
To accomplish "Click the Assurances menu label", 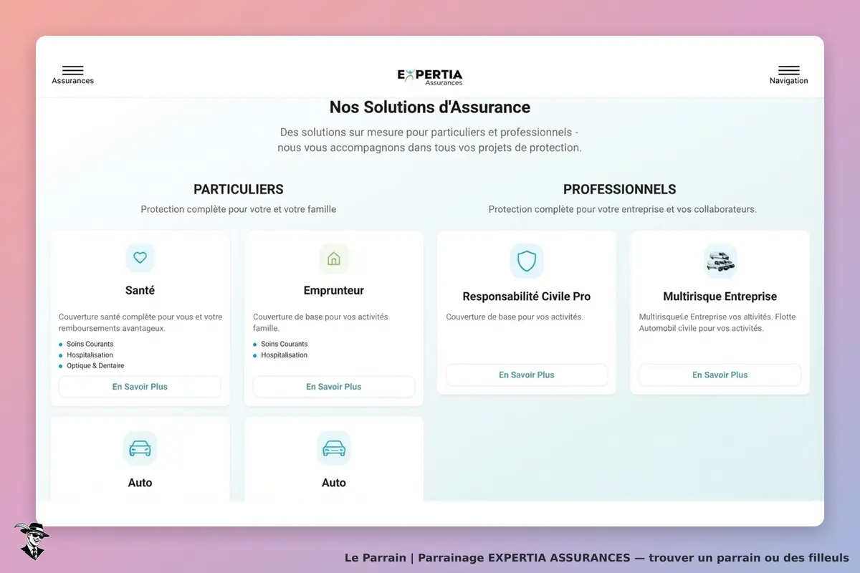I will pyautogui.click(x=72, y=81).
